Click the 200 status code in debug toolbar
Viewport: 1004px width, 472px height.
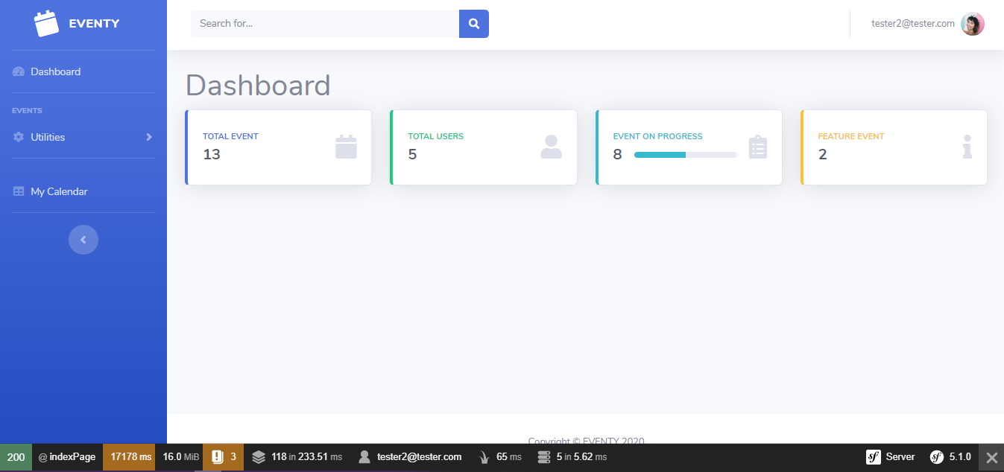[16, 456]
